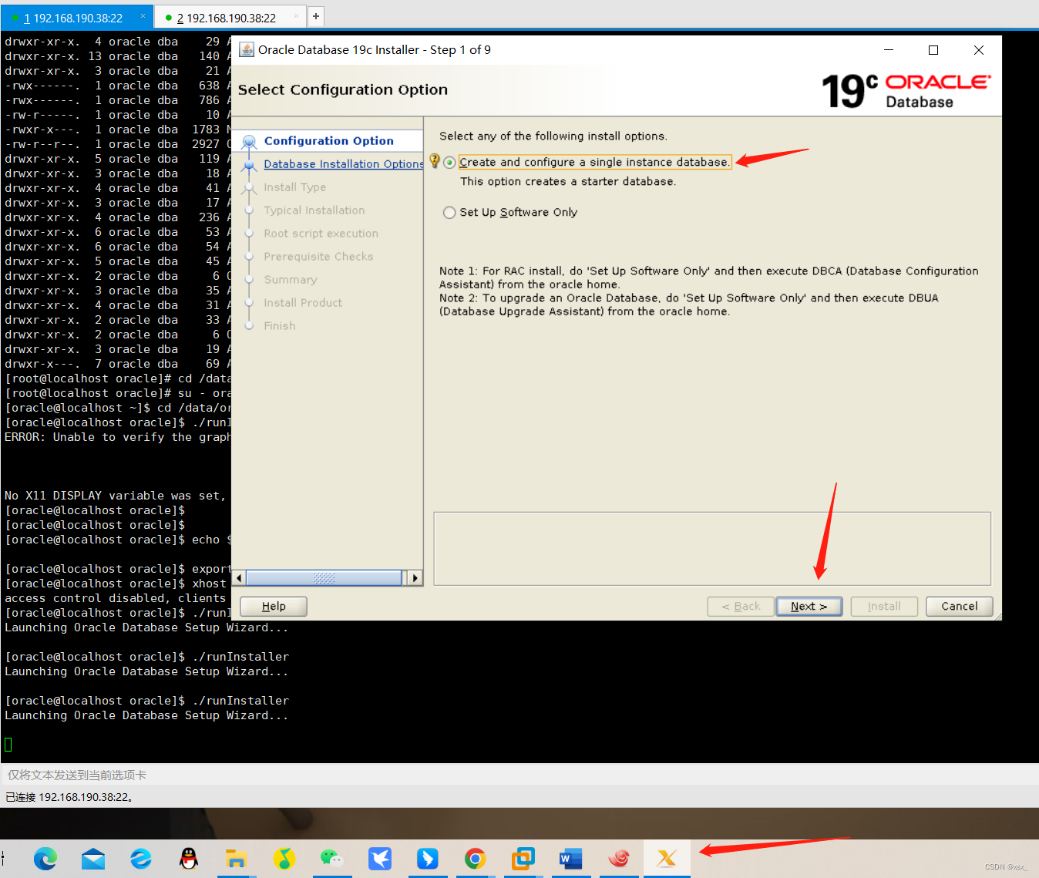This screenshot has height=878, width=1039.
Task: Select the Configuration Option step
Action: (x=329, y=141)
